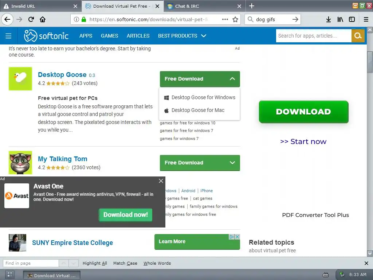This screenshot has width=373, height=280.
Task: Toggle the browser sidebar view
Action: [x=352, y=19]
